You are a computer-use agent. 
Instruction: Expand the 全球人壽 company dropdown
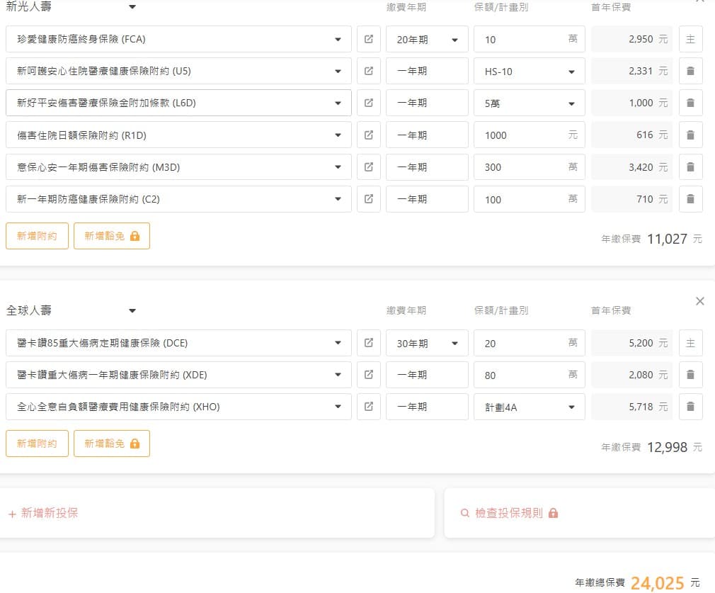[132, 310]
